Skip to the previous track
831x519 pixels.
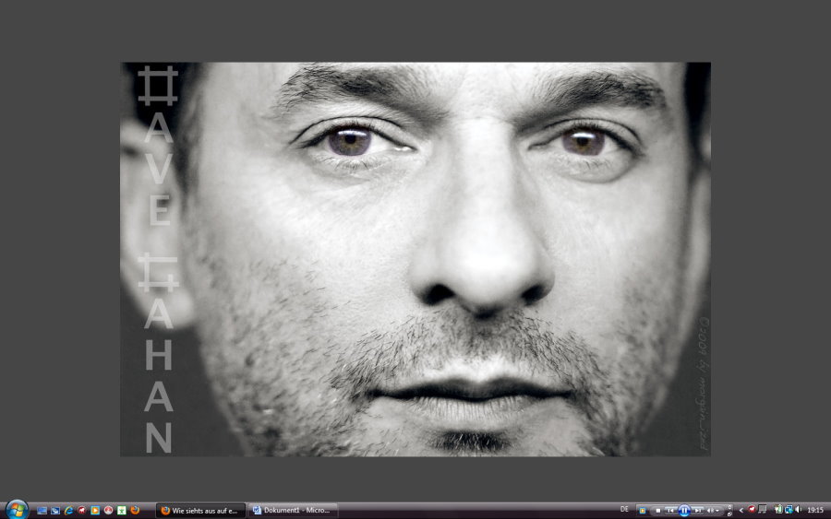tap(671, 510)
